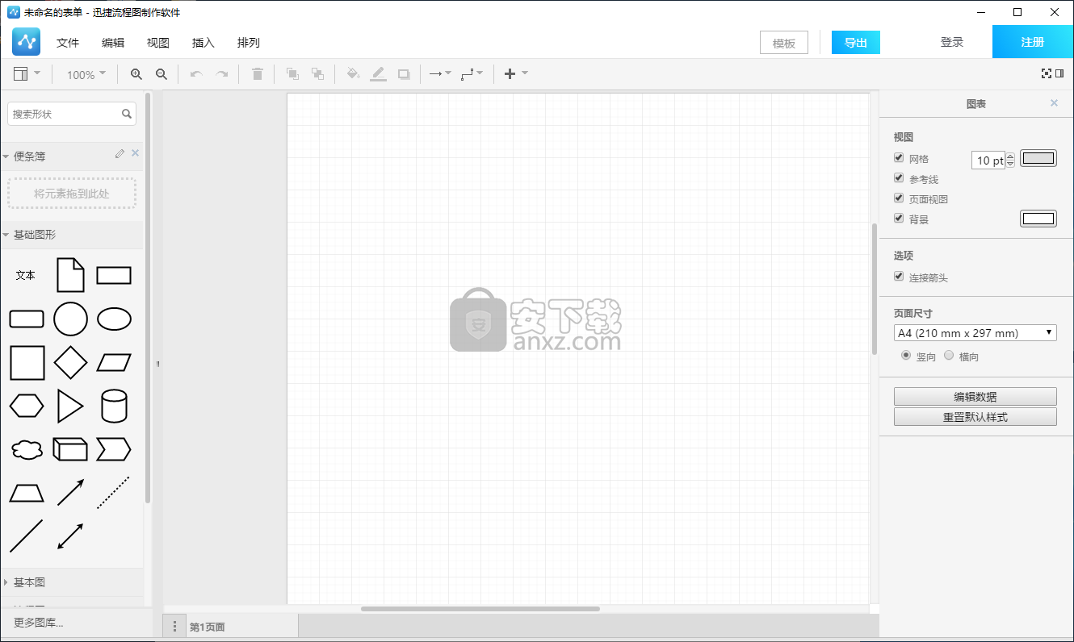This screenshot has width=1074, height=642.
Task: Select the trapezoid shape
Action: [x=27, y=494]
